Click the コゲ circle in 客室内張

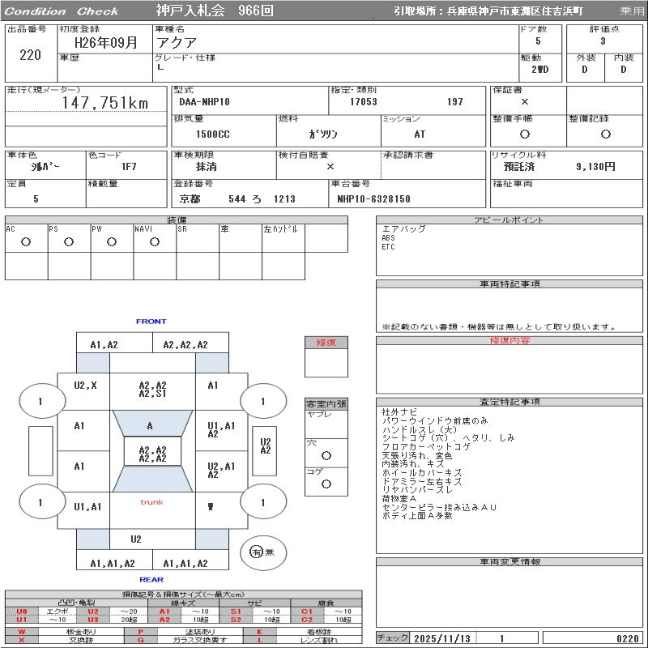[x=326, y=484]
